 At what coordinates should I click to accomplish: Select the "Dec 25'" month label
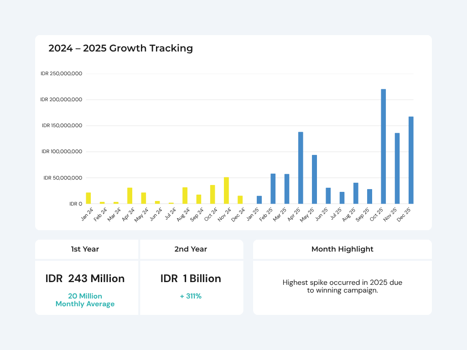404,215
